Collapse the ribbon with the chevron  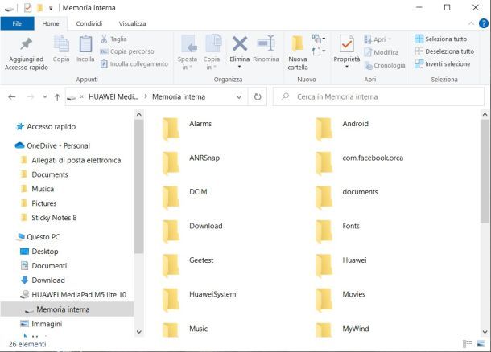(471, 23)
